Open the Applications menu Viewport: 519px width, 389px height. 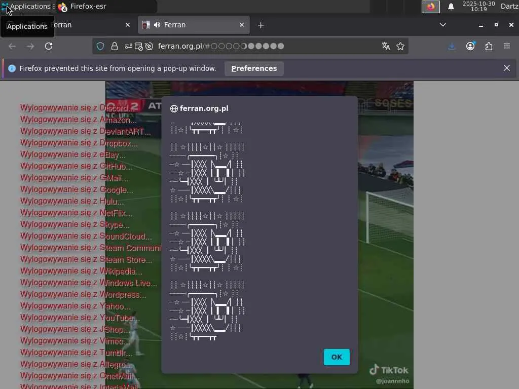[26, 6]
